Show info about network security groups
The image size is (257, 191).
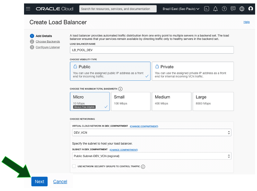tap(143, 167)
